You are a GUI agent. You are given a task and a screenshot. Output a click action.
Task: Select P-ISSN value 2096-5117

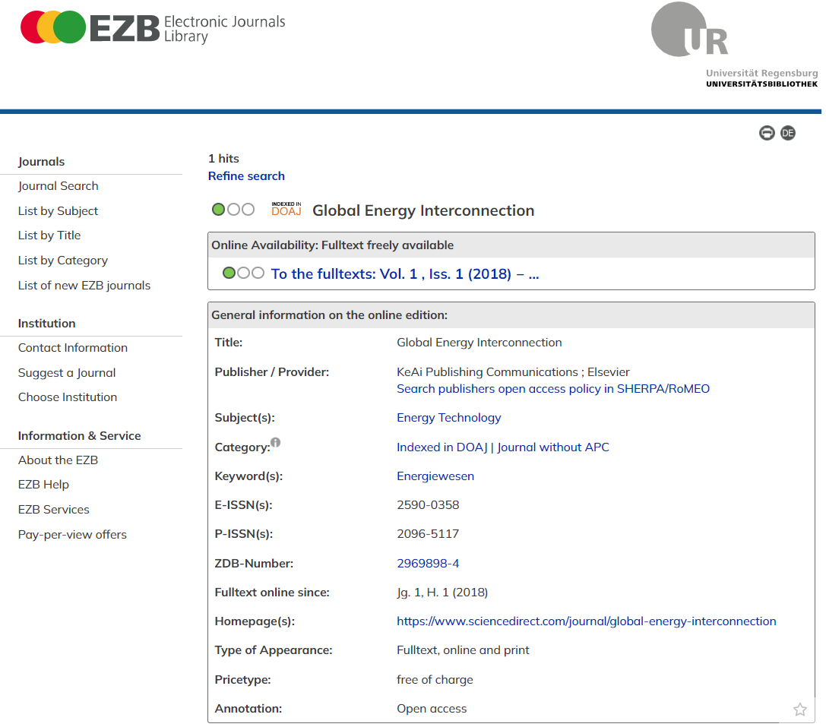(x=428, y=533)
